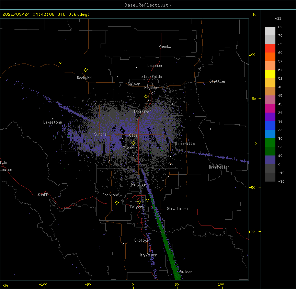
Task: Select the bright yellow 51–54 dBZ swatch
Action: [270, 74]
